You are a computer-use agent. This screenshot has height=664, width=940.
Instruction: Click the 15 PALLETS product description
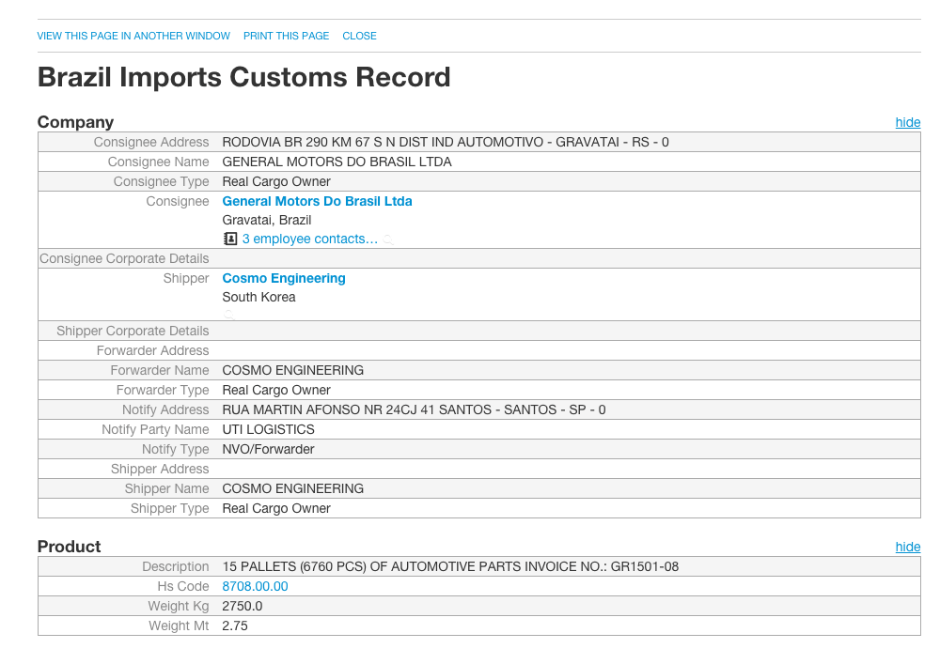450,567
